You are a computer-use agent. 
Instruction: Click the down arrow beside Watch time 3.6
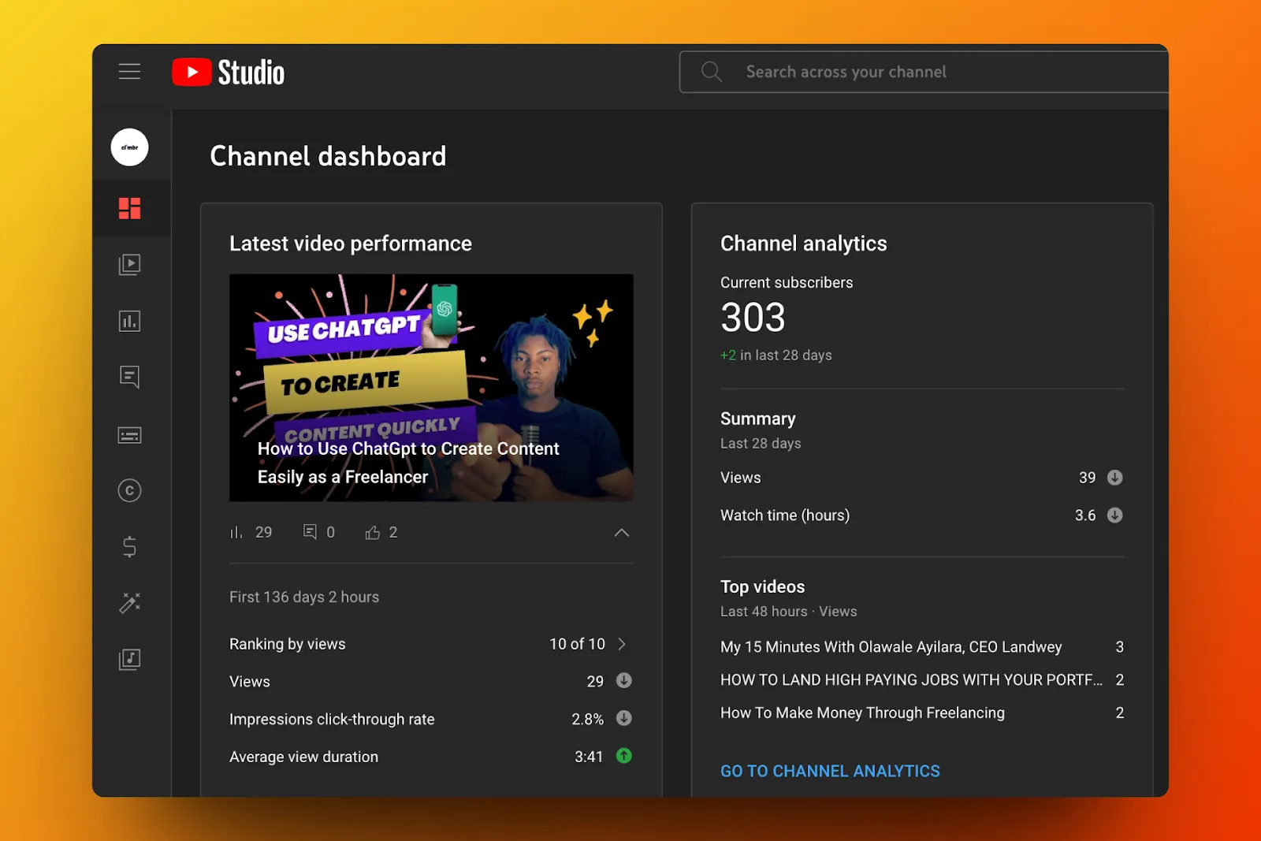[1114, 515]
